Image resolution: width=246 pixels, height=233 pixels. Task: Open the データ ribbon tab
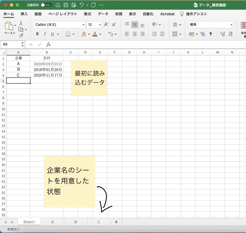(x=103, y=14)
